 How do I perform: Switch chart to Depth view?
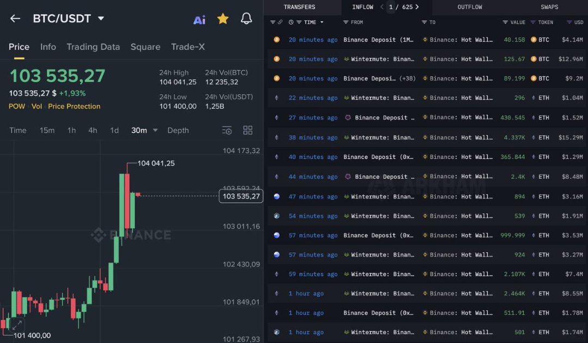pyautogui.click(x=178, y=130)
